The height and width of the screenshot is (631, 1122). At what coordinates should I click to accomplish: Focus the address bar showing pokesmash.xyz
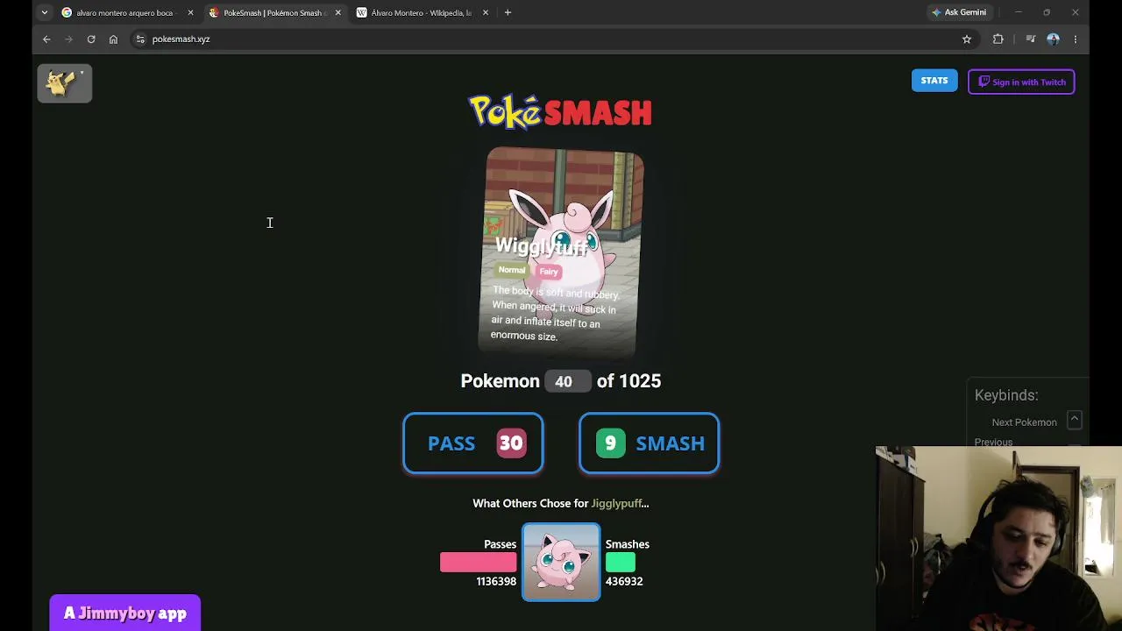543,39
